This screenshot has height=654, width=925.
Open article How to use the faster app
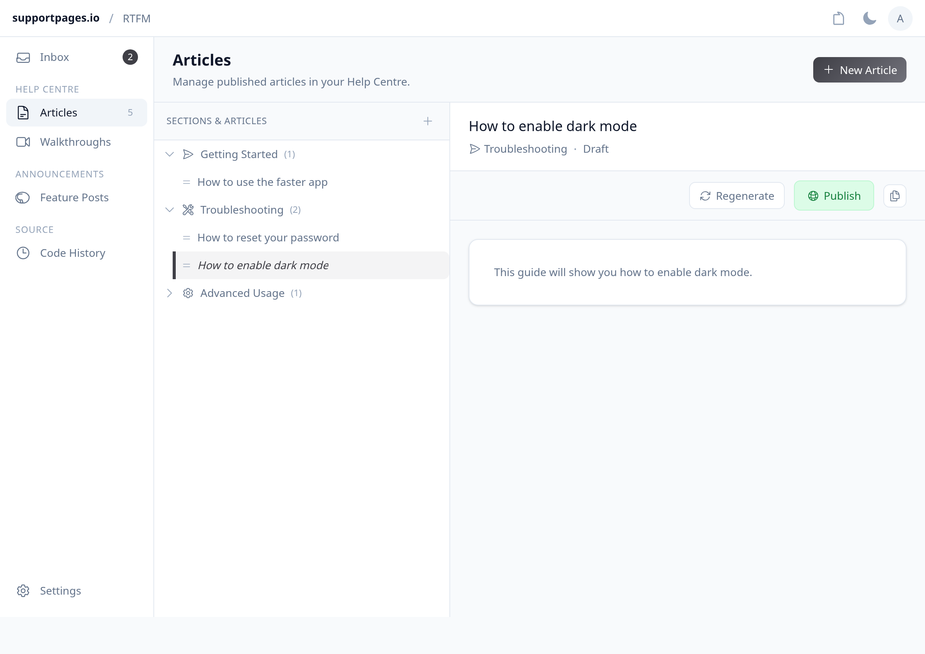click(262, 182)
